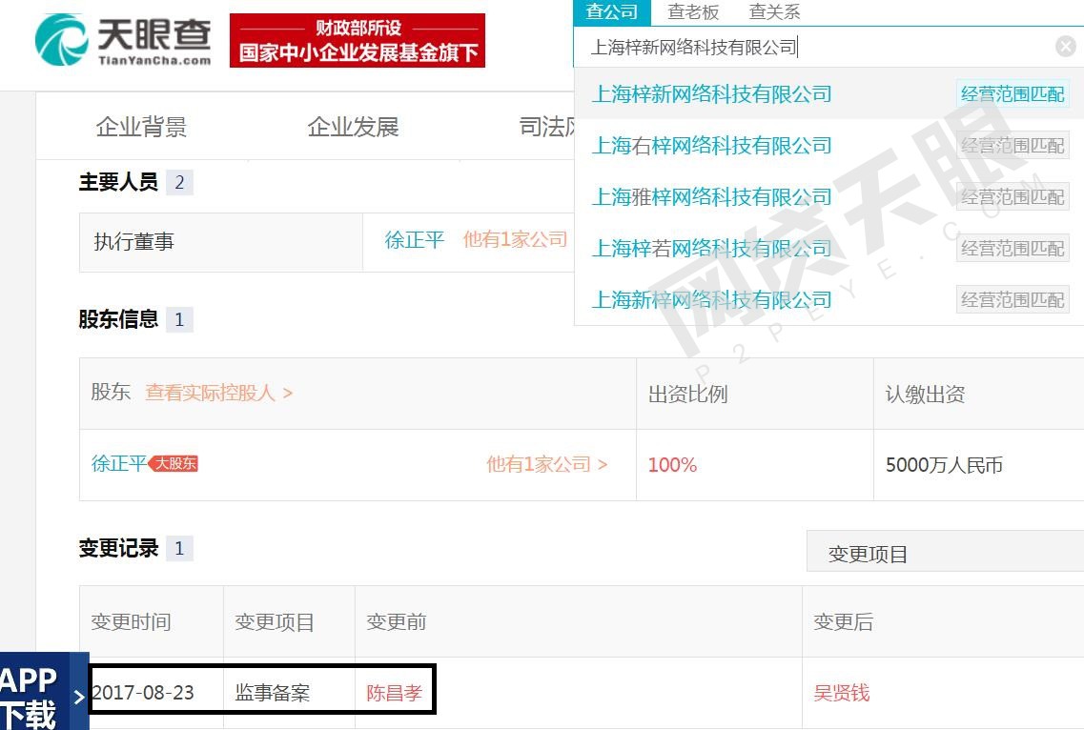Click the count badge beside 变更记录
This screenshot has height=730, width=1084.
(x=180, y=548)
